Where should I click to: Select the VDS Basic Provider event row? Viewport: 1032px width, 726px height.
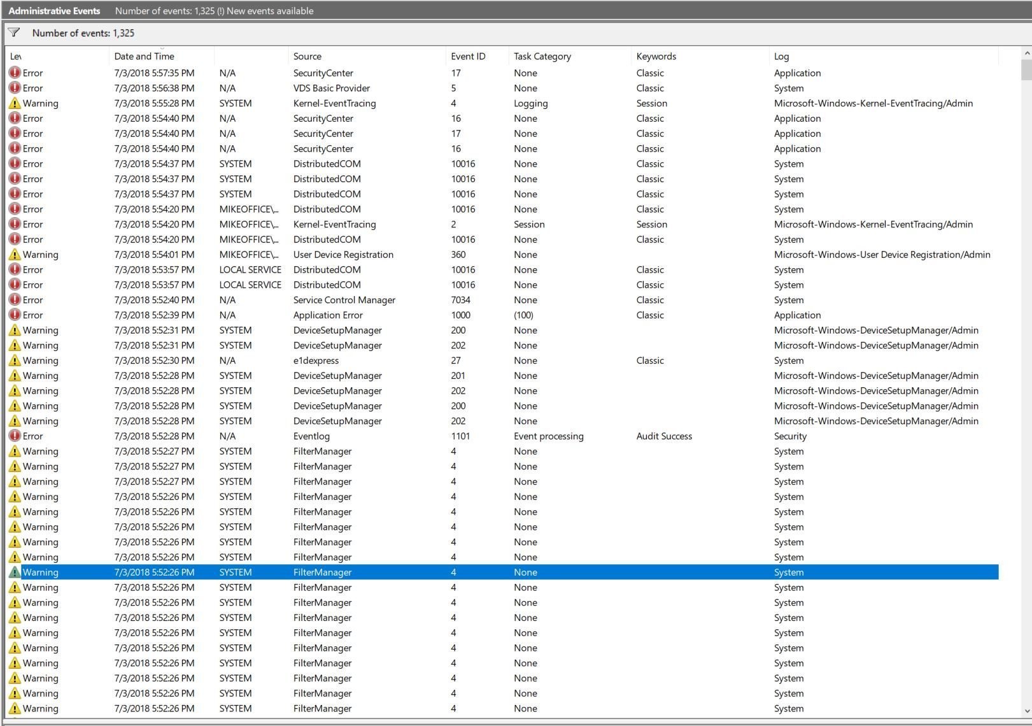[331, 88]
